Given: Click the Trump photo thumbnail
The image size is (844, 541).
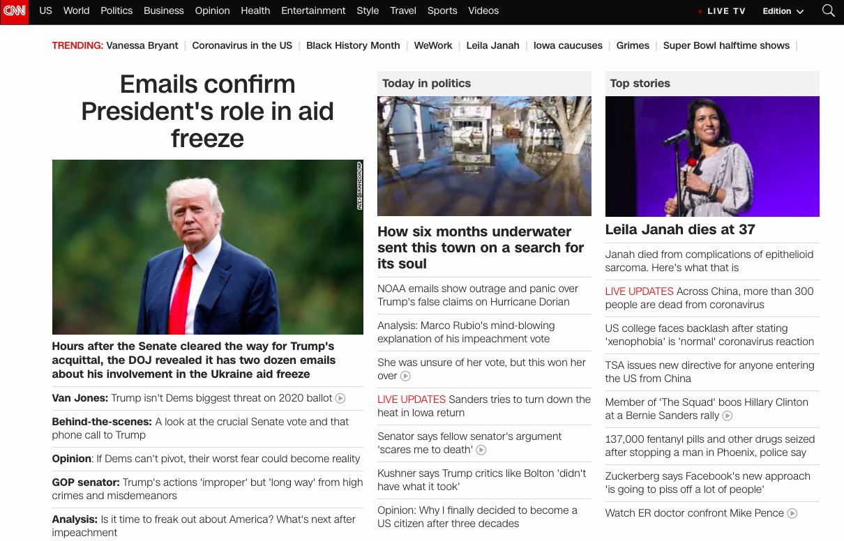Looking at the screenshot, I should [x=207, y=247].
